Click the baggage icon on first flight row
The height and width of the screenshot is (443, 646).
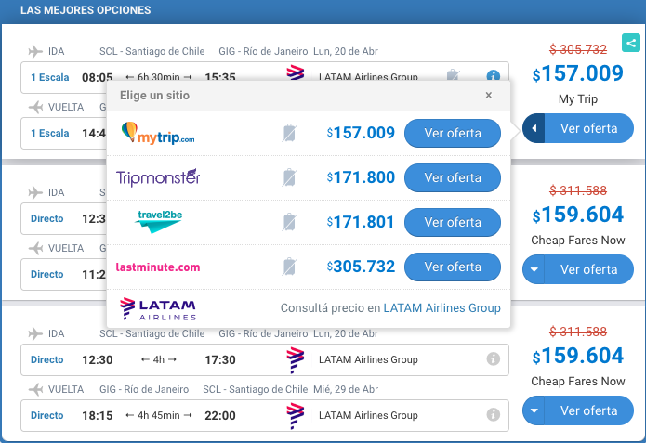[x=454, y=75]
